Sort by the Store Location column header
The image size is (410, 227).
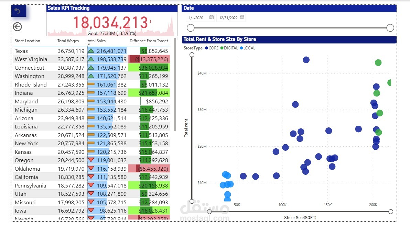pyautogui.click(x=27, y=41)
